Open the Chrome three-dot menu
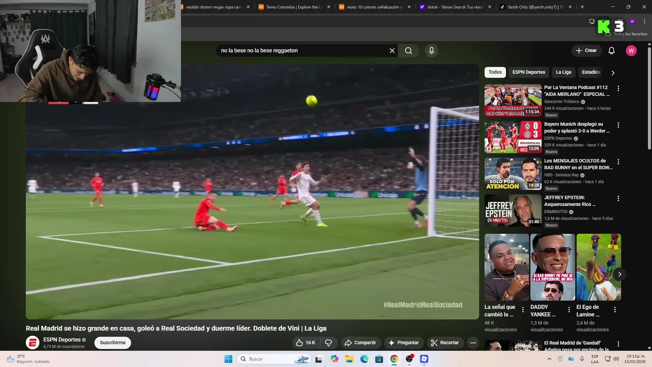The width and height of the screenshot is (652, 367). tap(643, 21)
